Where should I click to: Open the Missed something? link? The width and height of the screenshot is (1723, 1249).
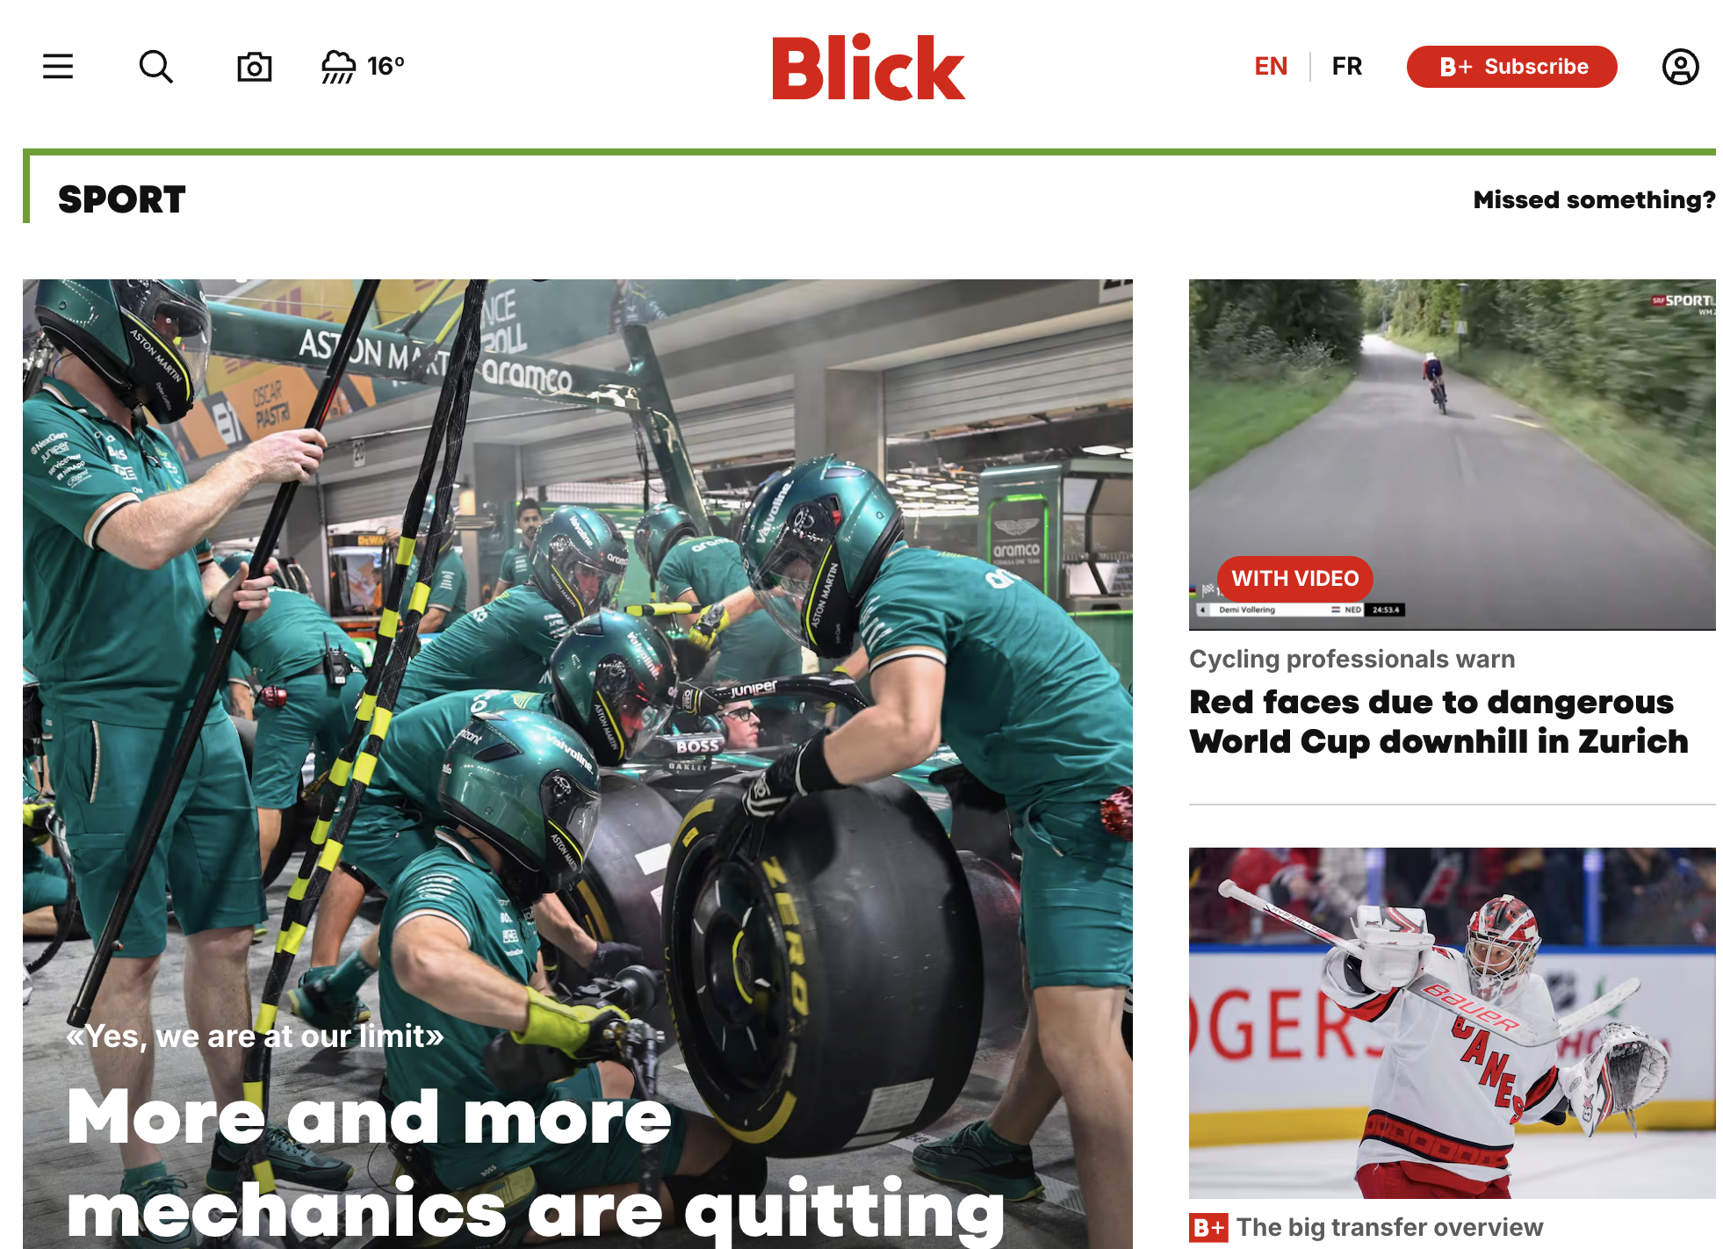pos(1594,199)
